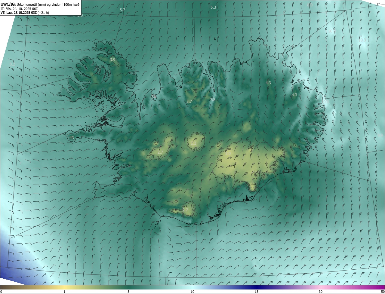Click the 0 tick on the color scale
The image size is (385, 294).
tap(1, 292)
